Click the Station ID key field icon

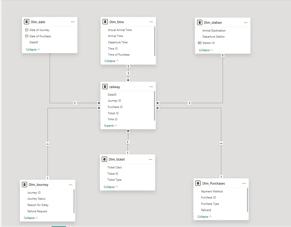pyautogui.click(x=200, y=43)
